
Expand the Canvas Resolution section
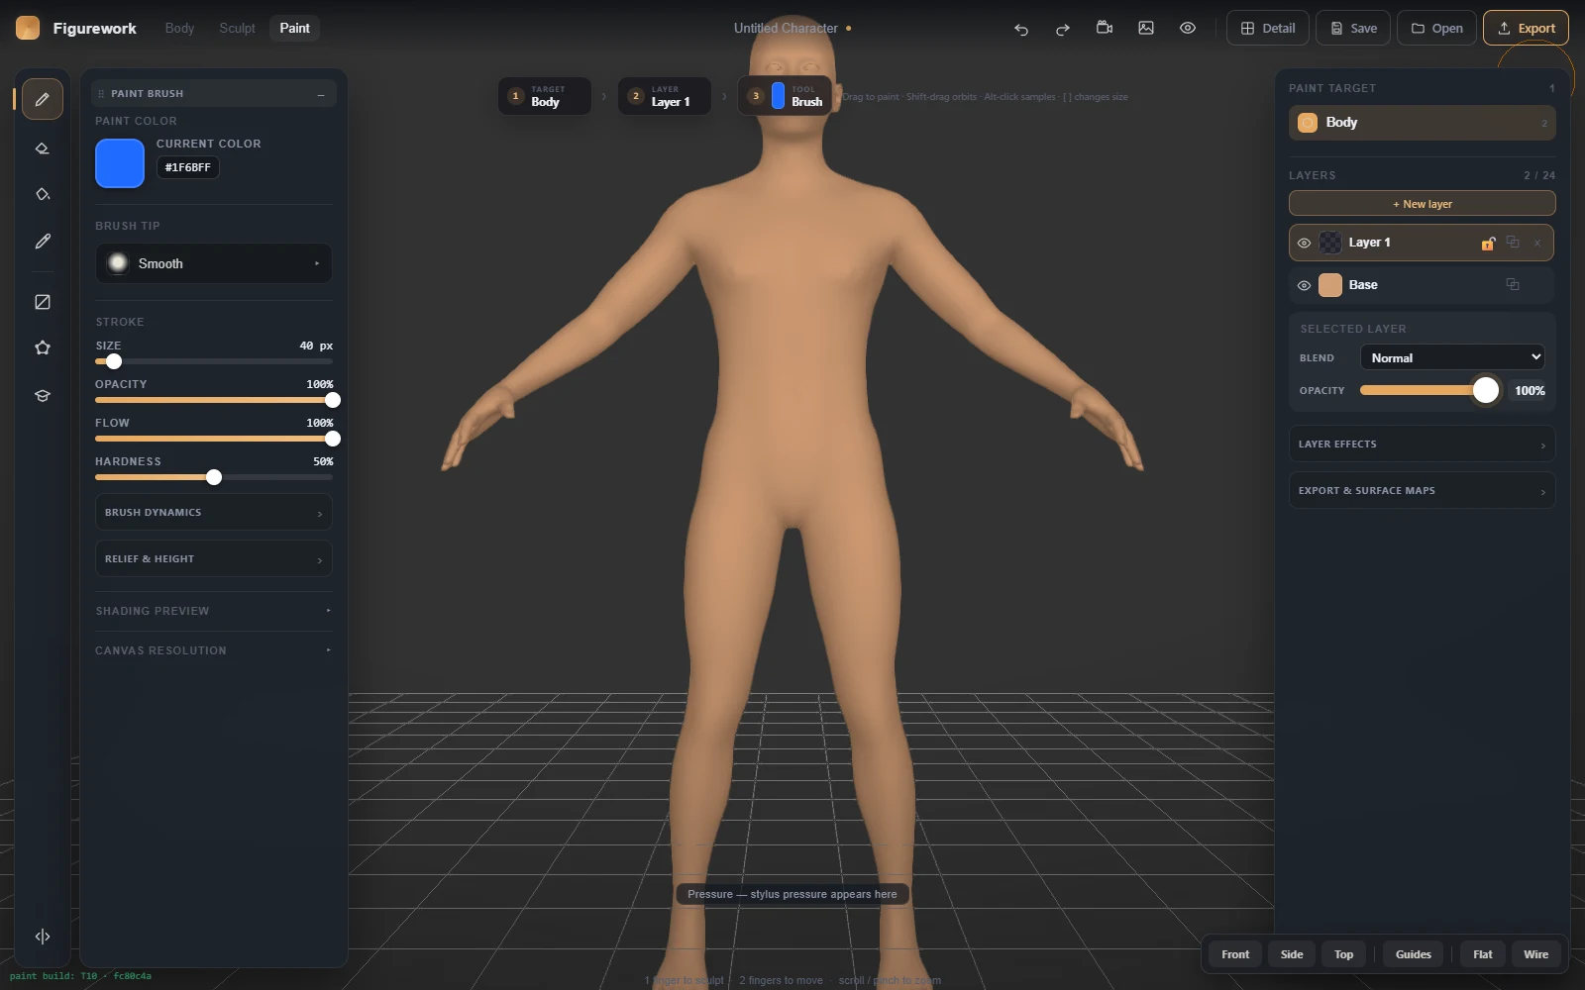click(214, 650)
